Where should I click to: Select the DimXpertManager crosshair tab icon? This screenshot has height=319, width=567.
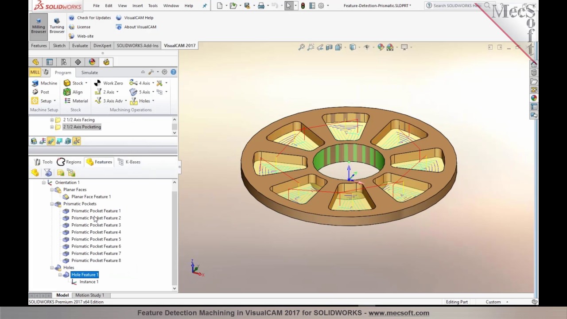78,62
